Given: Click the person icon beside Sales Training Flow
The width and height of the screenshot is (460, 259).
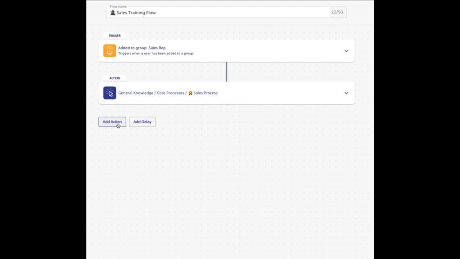Looking at the screenshot, I should click(112, 13).
